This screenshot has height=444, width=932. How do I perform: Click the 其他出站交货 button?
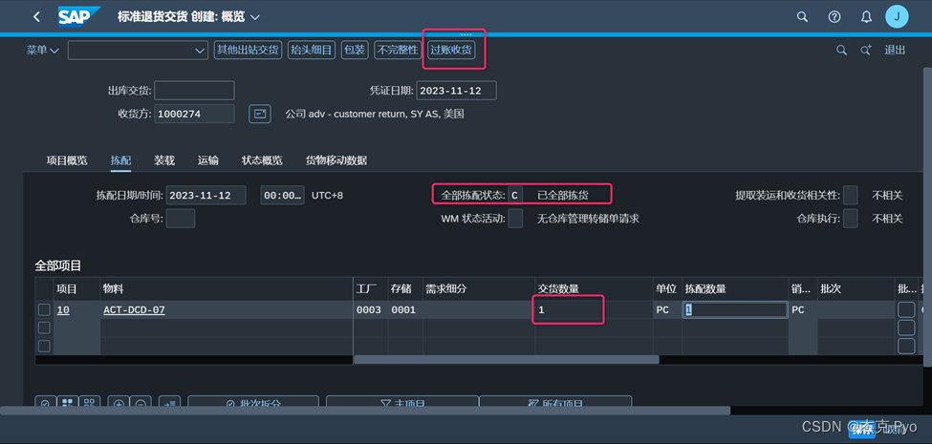[248, 50]
